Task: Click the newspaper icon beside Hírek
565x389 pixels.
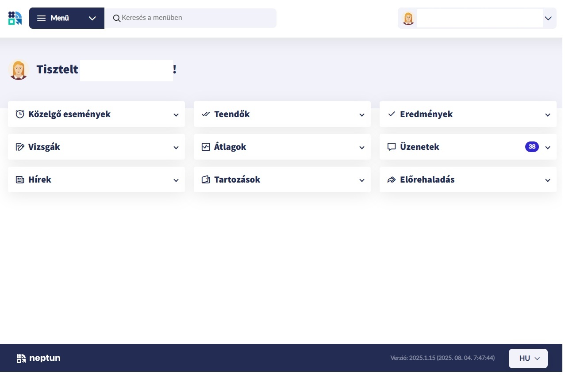Action: point(20,180)
